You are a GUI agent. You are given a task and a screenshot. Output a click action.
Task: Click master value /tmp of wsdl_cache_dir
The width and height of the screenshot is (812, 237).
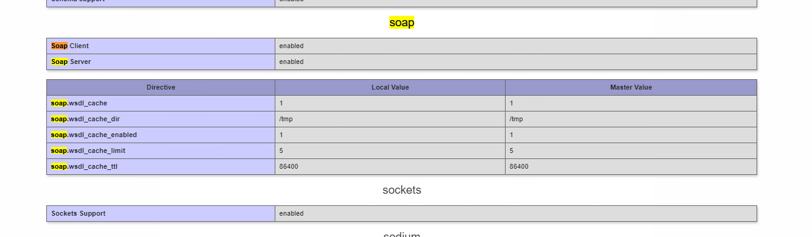[516, 119]
